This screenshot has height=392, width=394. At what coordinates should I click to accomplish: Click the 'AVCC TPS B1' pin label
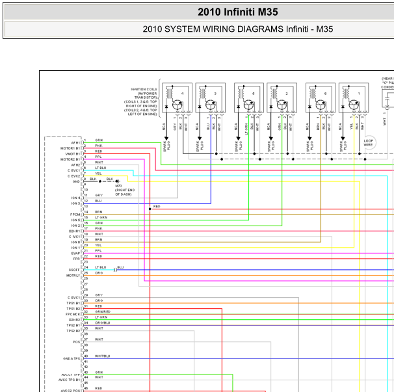click(70, 380)
